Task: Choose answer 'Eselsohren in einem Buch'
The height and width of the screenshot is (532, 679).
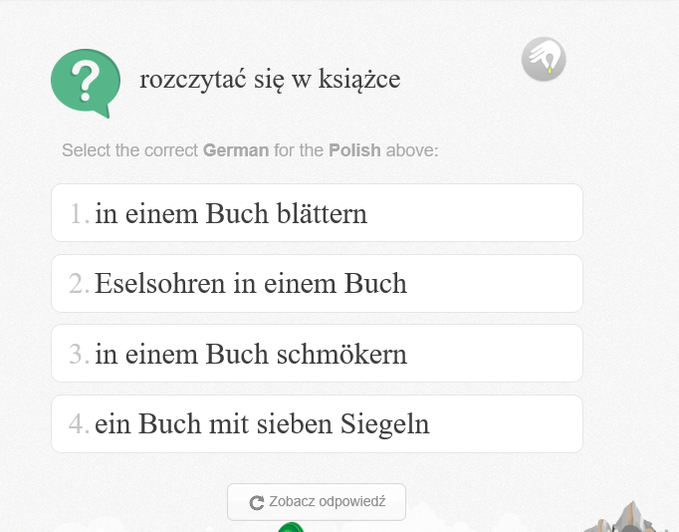Action: (317, 283)
